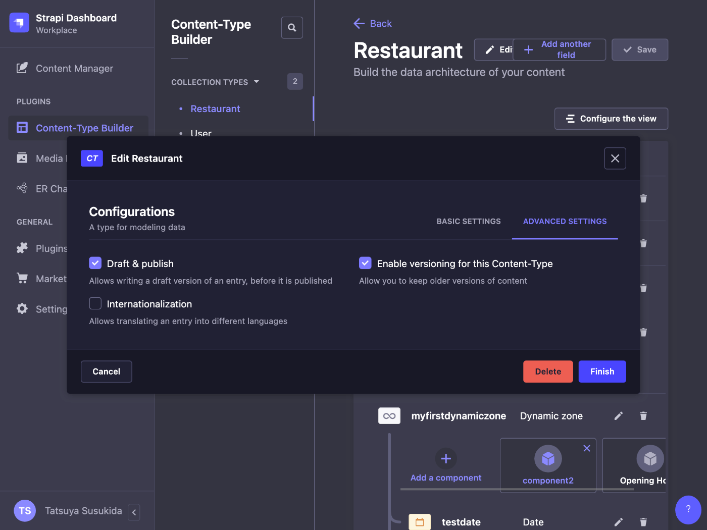
Task: Enable Internationalization checkbox
Action: [95, 303]
